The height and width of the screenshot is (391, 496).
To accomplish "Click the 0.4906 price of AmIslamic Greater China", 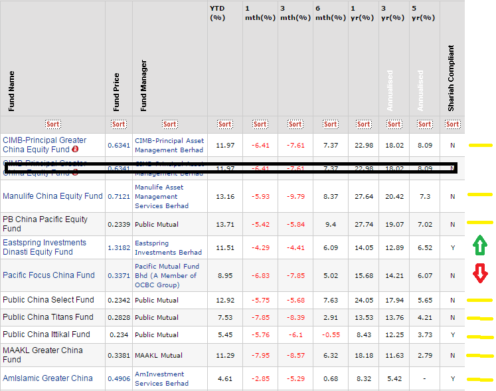I will (119, 378).
